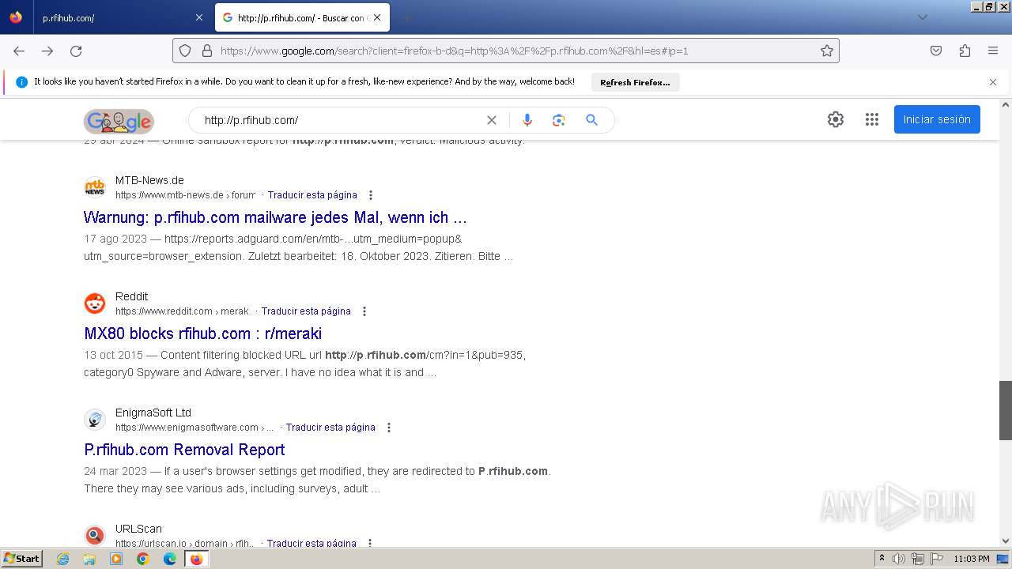This screenshot has width=1012, height=569.
Task: Click the EnigmaSoft site favicon
Action: [95, 420]
